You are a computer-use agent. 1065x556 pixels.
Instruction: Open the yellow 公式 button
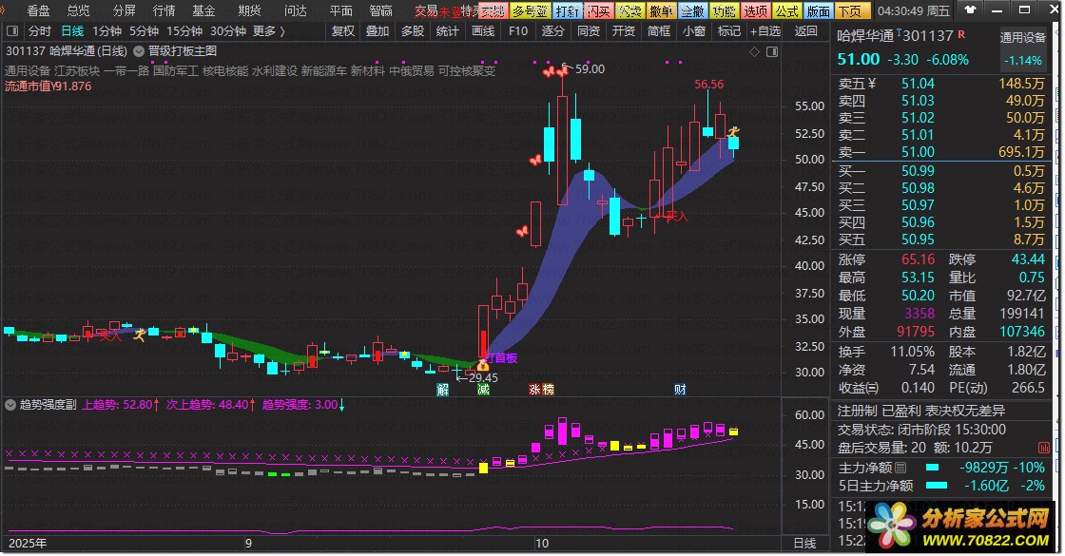click(x=787, y=10)
